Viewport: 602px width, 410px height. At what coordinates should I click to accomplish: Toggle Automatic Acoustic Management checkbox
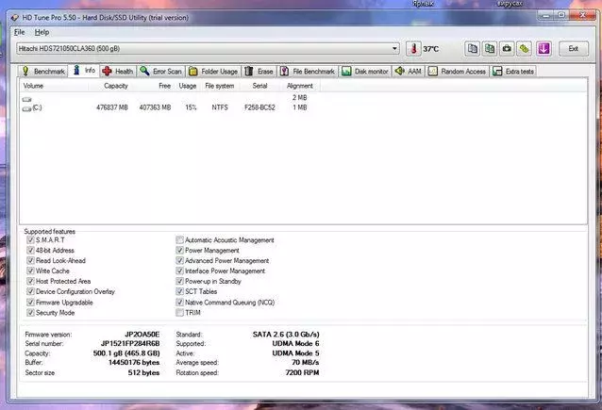pyautogui.click(x=179, y=240)
